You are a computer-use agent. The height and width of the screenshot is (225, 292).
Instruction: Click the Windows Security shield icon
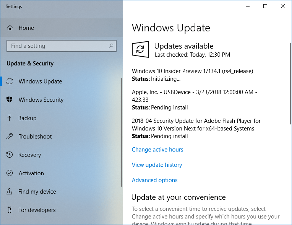click(x=9, y=99)
